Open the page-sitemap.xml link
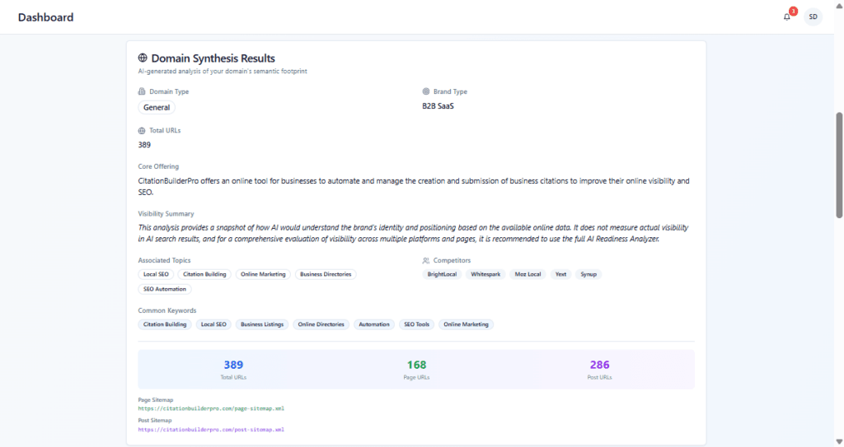 pos(211,408)
